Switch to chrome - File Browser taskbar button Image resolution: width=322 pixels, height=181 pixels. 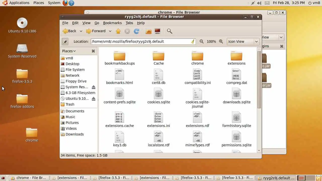[29, 178]
